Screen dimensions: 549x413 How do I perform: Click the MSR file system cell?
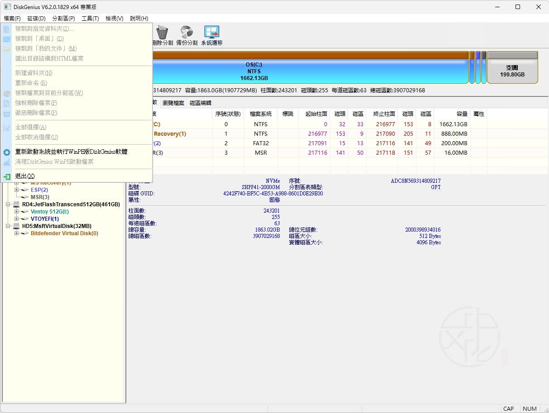(x=261, y=153)
